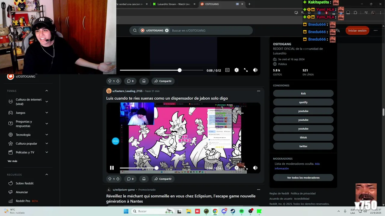Enter fullscreen on the upper video
Image resolution: width=385 pixels, height=216 pixels.
(x=246, y=70)
